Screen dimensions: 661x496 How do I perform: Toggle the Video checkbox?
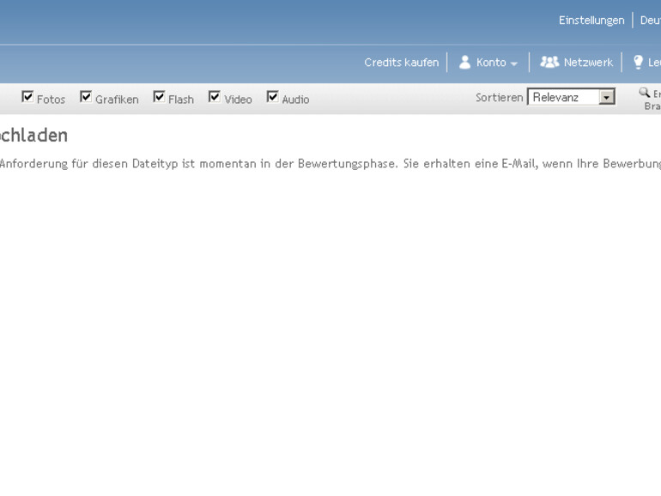point(214,97)
